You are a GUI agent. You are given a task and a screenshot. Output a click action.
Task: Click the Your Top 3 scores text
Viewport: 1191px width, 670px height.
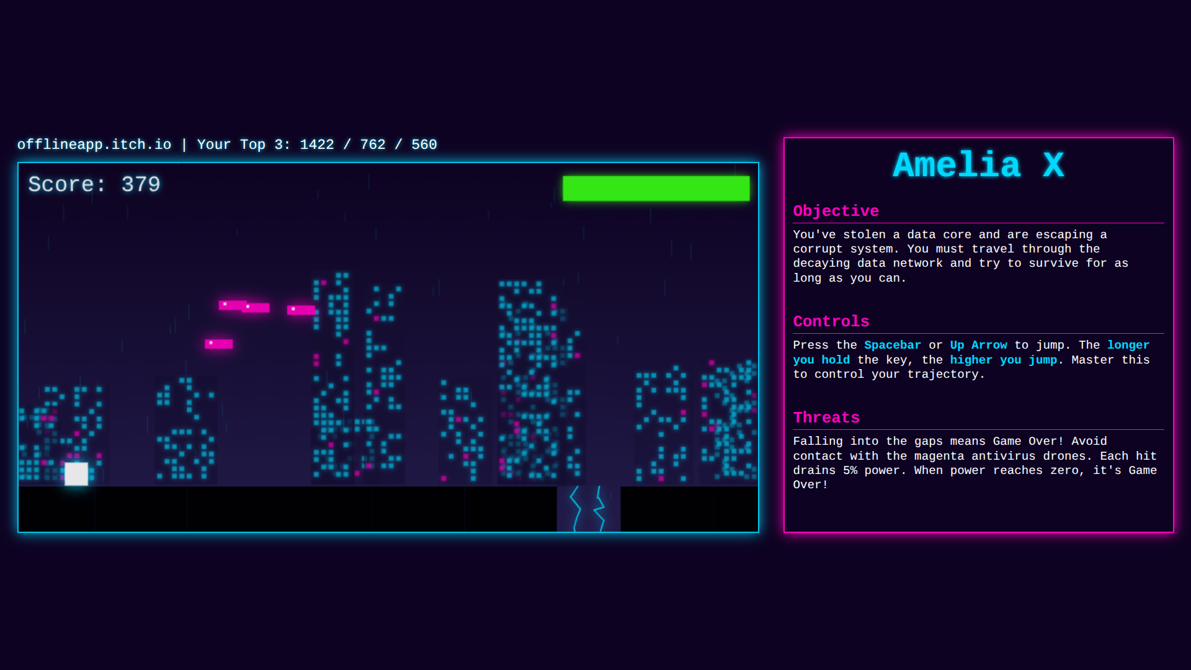pos(316,145)
